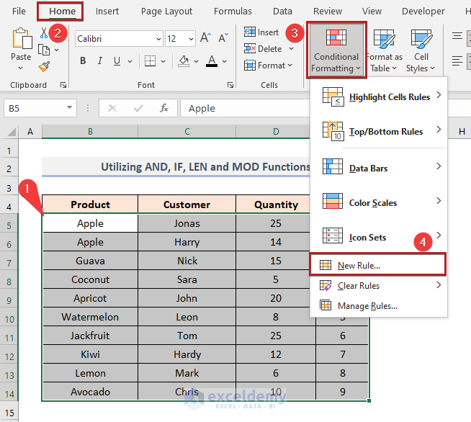The image size is (471, 422).
Task: Open the Font dialog launcher
Action: pyautogui.click(x=230, y=85)
